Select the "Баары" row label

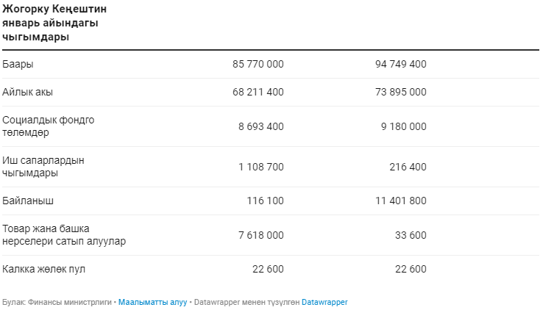coord(18,65)
